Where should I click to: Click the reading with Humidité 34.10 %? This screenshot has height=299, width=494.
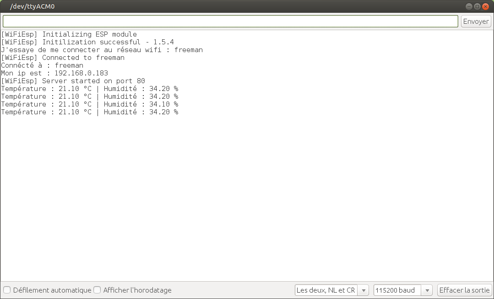pos(89,104)
